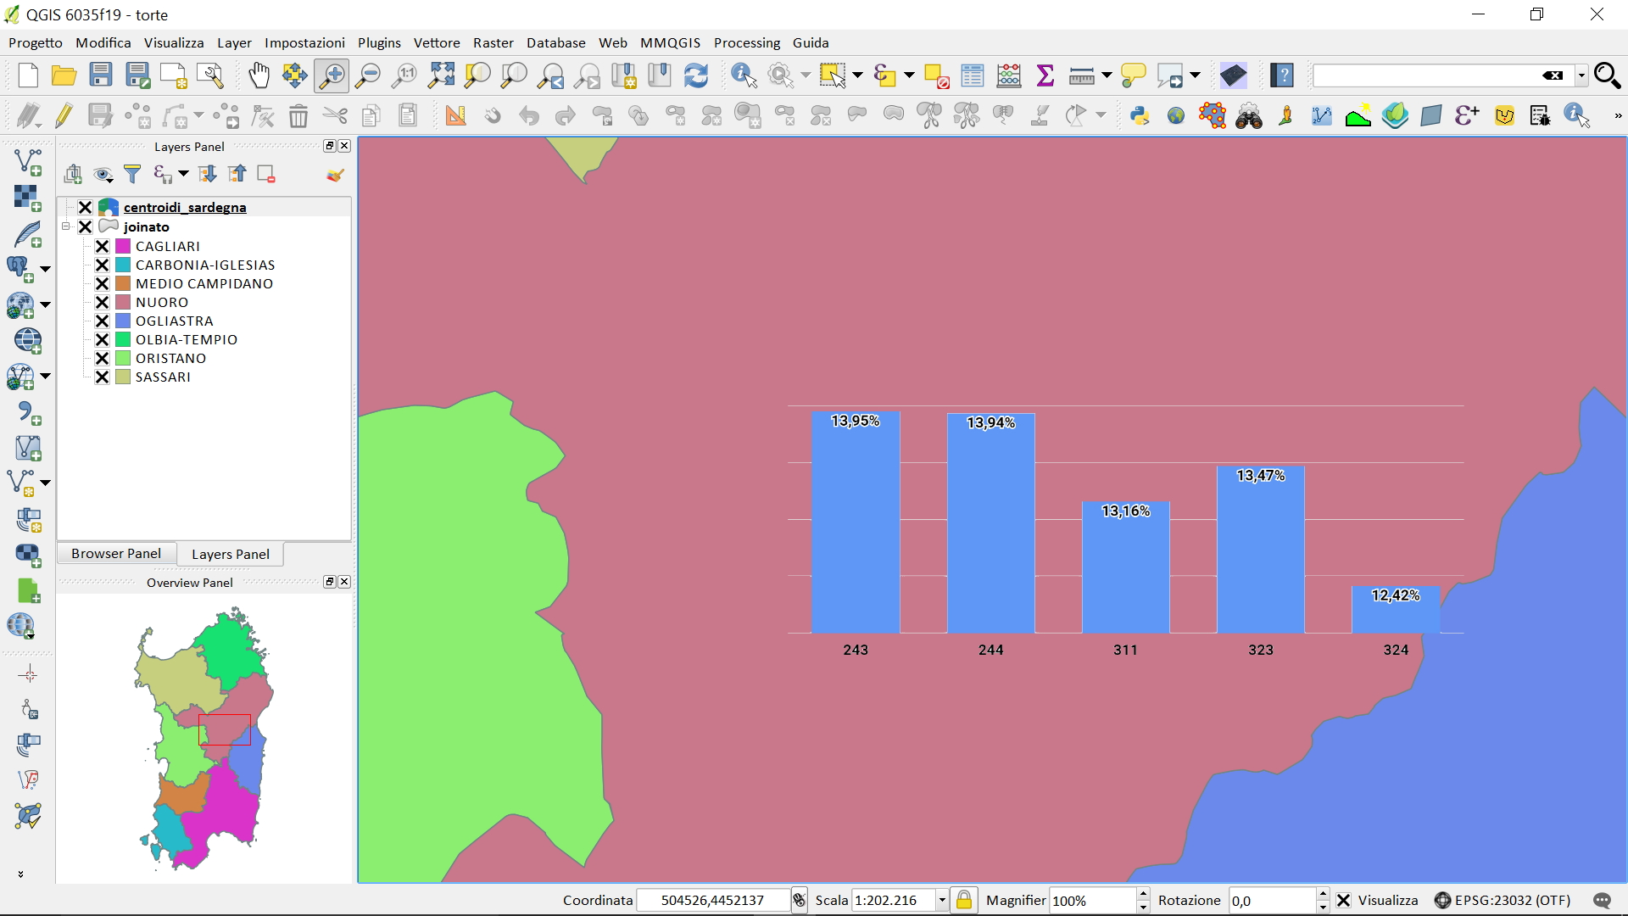
Task: Click the Save Project floppy icon
Action: coord(101,75)
